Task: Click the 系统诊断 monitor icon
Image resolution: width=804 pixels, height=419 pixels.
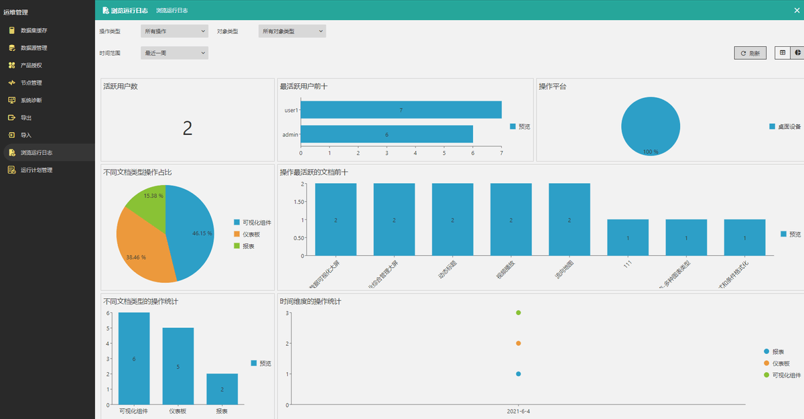Action: pyautogui.click(x=11, y=100)
